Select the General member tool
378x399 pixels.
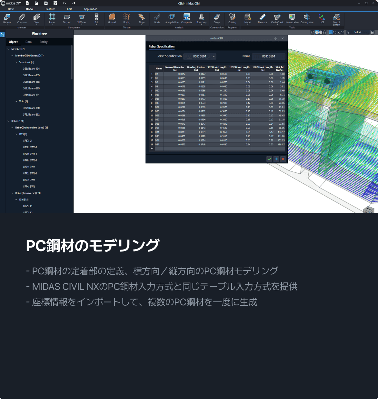(7, 19)
